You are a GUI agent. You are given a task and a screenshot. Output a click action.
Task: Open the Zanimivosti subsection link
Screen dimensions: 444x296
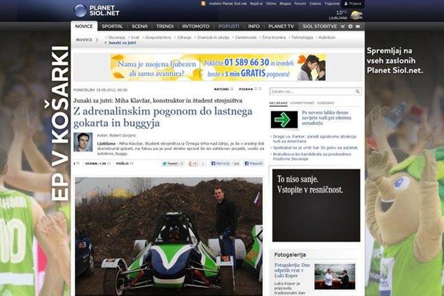pos(245,37)
